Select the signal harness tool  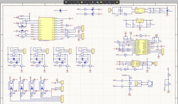(x=94, y=2)
